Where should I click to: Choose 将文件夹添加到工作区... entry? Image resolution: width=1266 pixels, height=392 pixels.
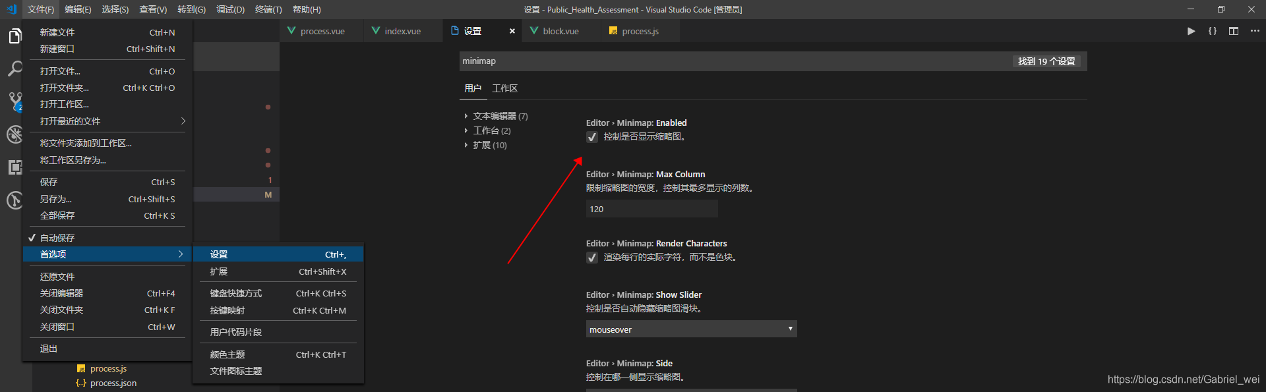[107, 143]
